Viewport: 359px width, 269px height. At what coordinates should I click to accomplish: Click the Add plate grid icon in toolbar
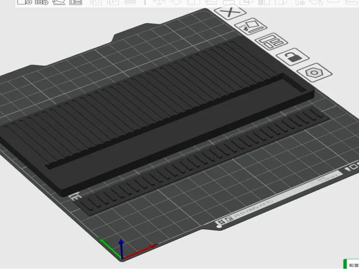(x=42, y=2)
